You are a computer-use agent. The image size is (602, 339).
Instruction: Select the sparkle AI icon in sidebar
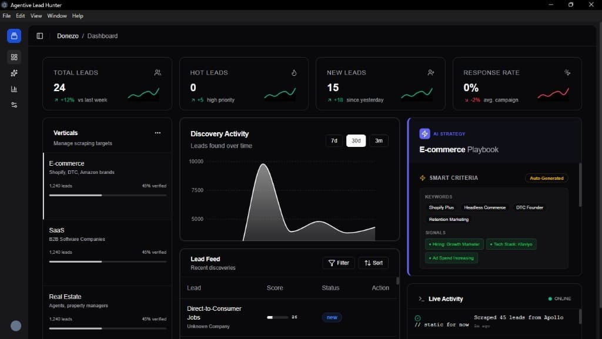(x=14, y=73)
